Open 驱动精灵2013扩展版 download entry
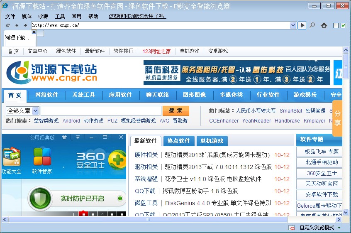351x233 pixels. click(x=217, y=155)
